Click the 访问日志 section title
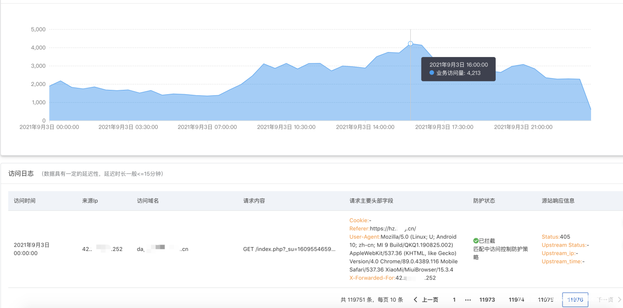The height and width of the screenshot is (308, 623). 21,173
